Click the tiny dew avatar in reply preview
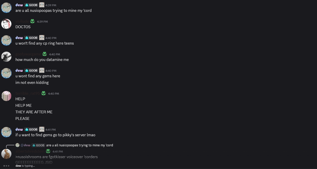Screen dimensions: 317x169 click(17, 145)
